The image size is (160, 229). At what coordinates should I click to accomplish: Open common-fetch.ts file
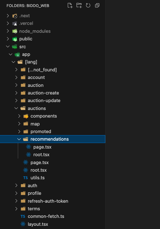tap(46, 216)
